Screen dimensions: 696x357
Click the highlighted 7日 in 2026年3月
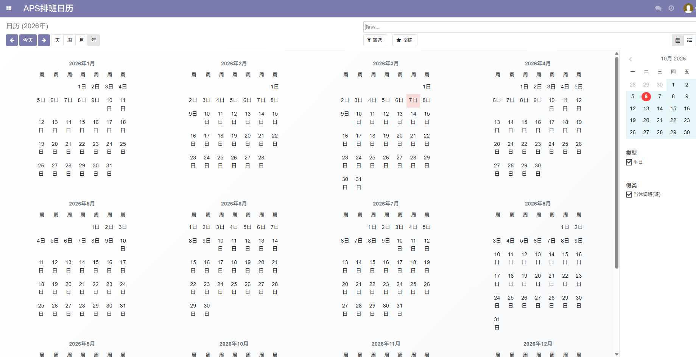click(x=413, y=100)
